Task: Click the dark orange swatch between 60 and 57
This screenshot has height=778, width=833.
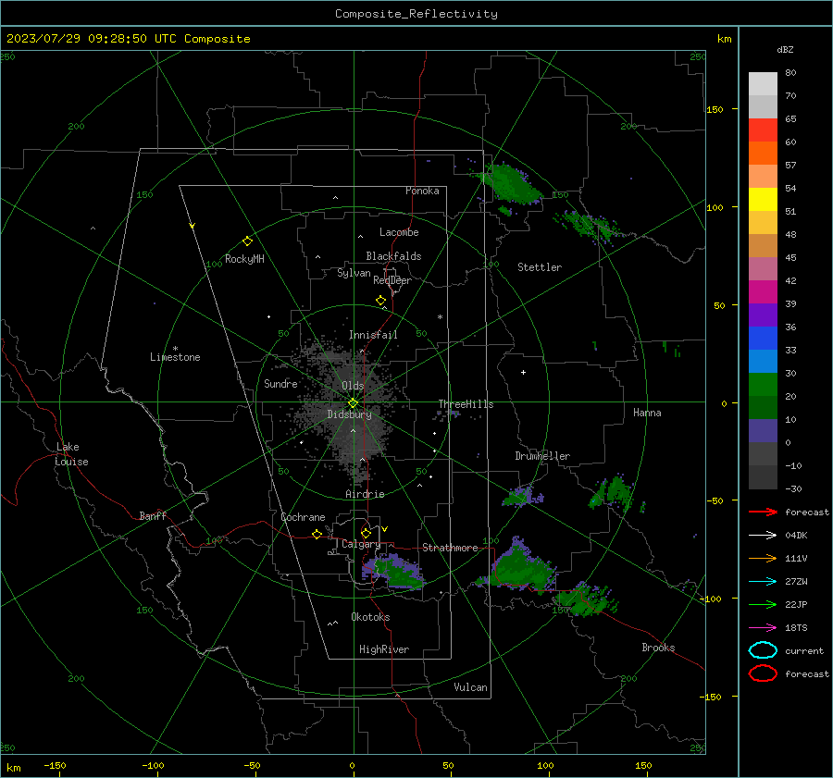Action: (763, 154)
